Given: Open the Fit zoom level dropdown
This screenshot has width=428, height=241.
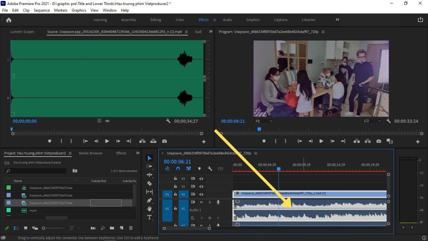Looking at the screenshot, I should click(264, 121).
